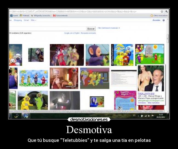
Task: Open the Otros marcadores bookmarks folder
Action: (x=159, y=15)
